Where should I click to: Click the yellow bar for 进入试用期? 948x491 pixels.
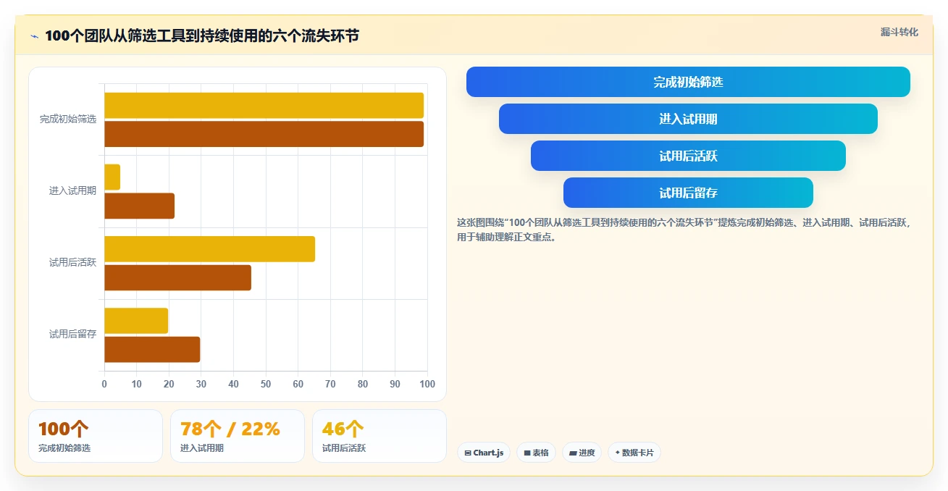(112, 177)
